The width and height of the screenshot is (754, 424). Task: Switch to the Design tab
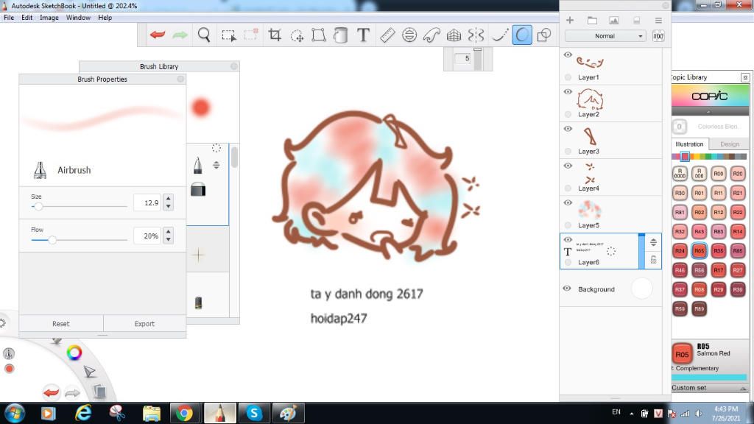pos(730,144)
